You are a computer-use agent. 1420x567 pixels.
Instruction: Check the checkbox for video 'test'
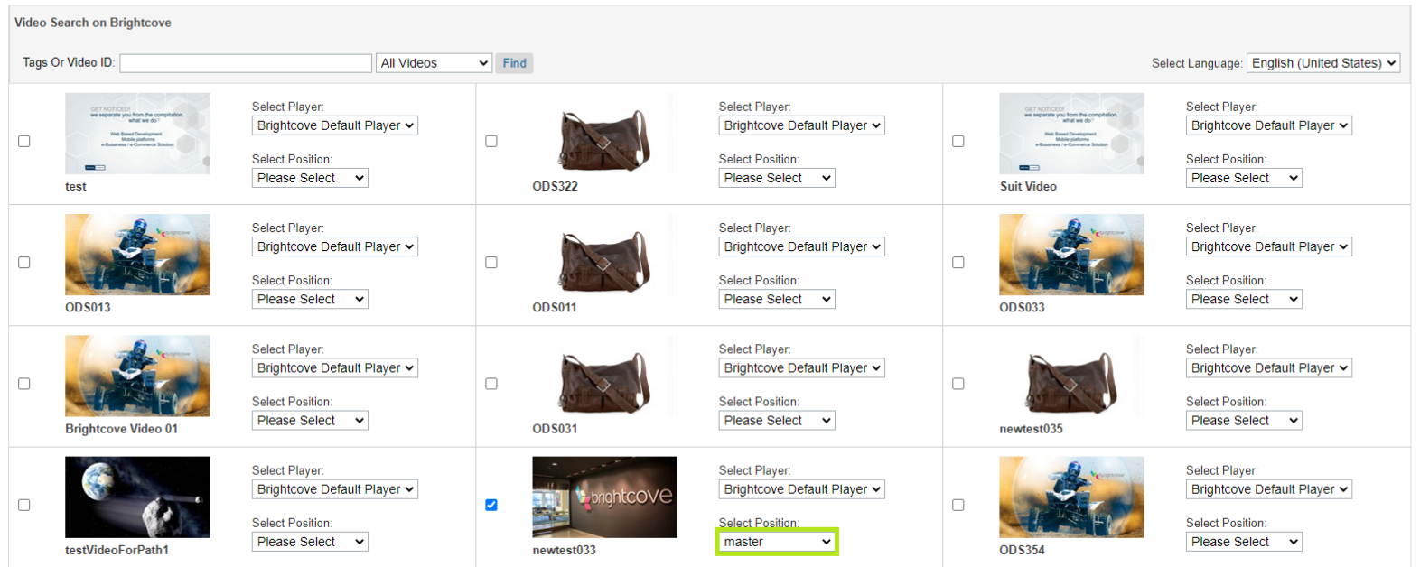point(24,141)
